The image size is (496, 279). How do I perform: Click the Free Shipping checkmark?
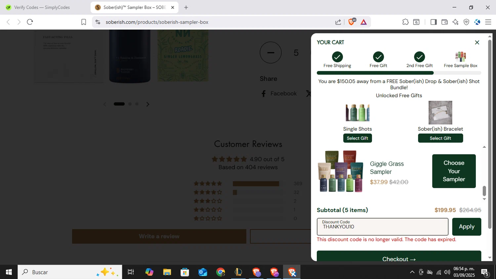(337, 57)
